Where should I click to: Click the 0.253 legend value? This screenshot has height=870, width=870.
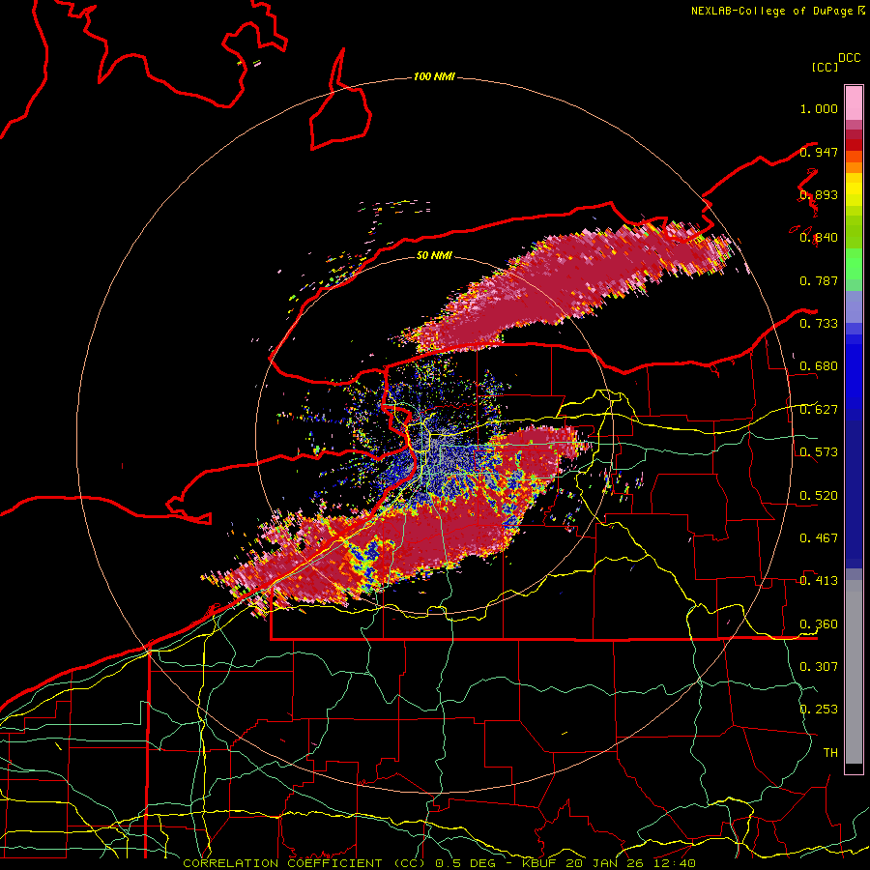tap(819, 710)
